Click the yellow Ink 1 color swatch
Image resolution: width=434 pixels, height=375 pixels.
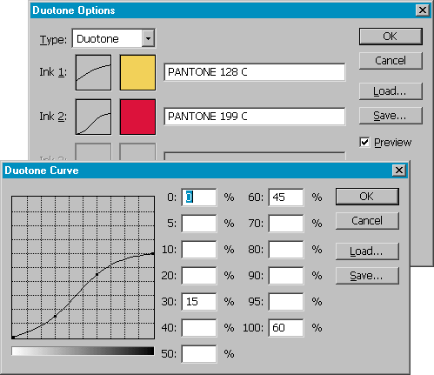click(x=137, y=72)
